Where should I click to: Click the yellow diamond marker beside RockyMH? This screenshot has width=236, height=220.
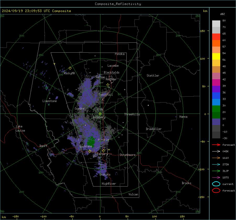click(70, 68)
